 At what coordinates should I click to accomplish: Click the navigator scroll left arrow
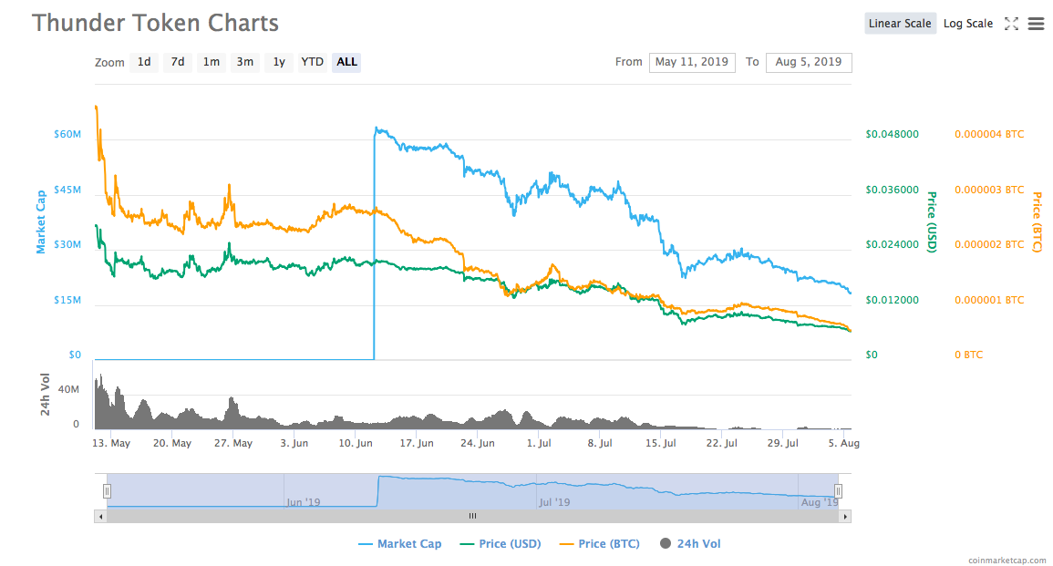click(100, 516)
